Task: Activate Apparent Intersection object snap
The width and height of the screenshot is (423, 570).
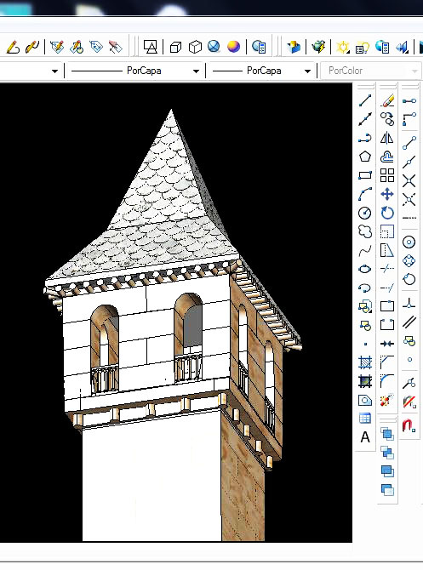Action: tap(409, 199)
